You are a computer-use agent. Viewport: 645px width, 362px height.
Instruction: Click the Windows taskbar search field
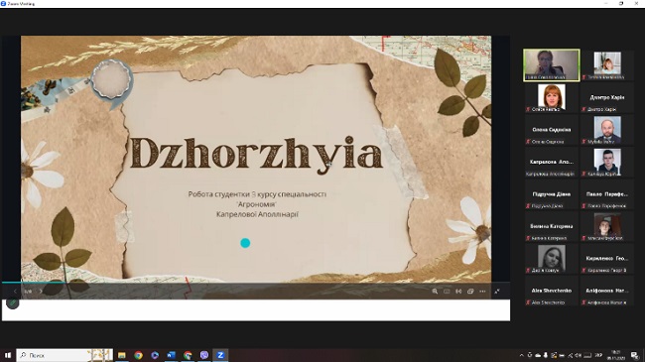[64, 355]
